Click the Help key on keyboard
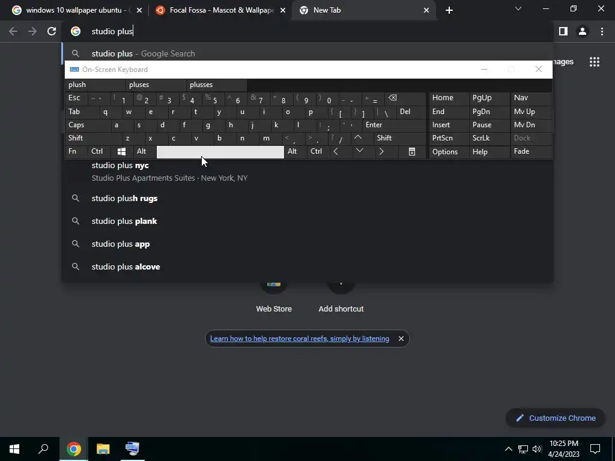This screenshot has width=615, height=461. coord(489,152)
